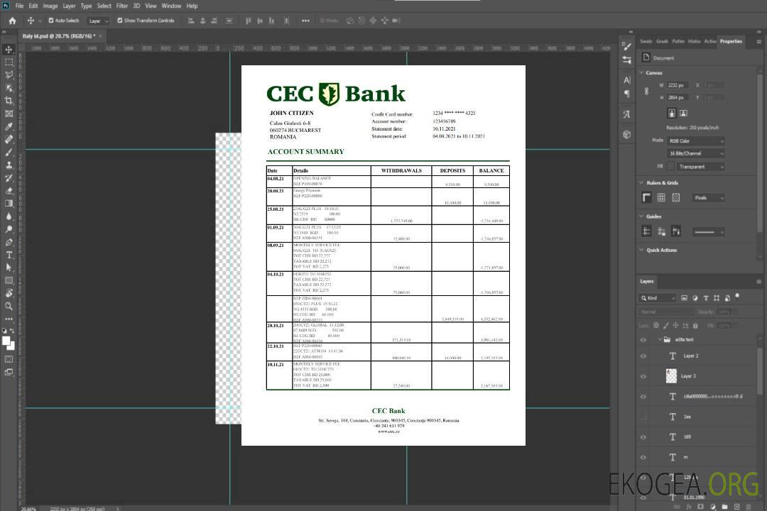Switch to the Properties tab
The width and height of the screenshot is (767, 511).
pyautogui.click(x=731, y=41)
